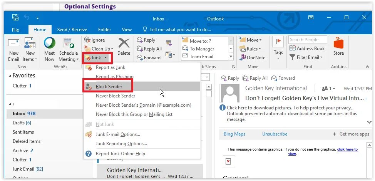Switch to the Folder tab

click(104, 30)
